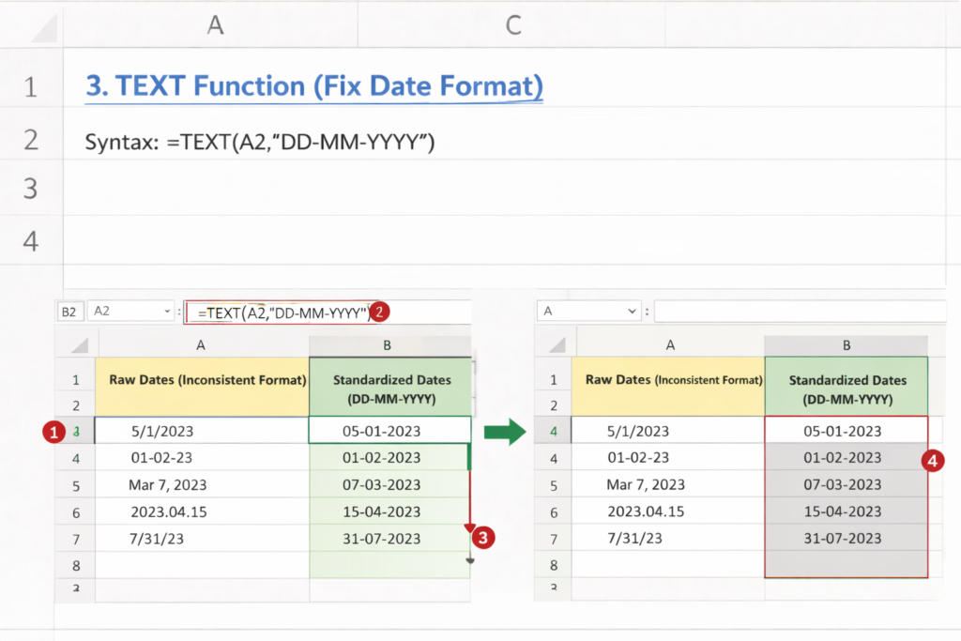The width and height of the screenshot is (961, 641).
Task: Open the left name box dropdown arrow
Action: coord(167,312)
